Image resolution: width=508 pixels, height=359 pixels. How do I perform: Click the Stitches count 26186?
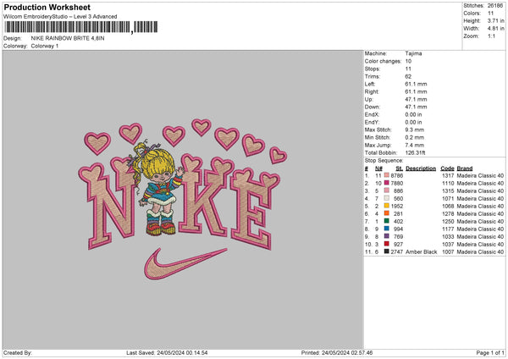(x=495, y=6)
